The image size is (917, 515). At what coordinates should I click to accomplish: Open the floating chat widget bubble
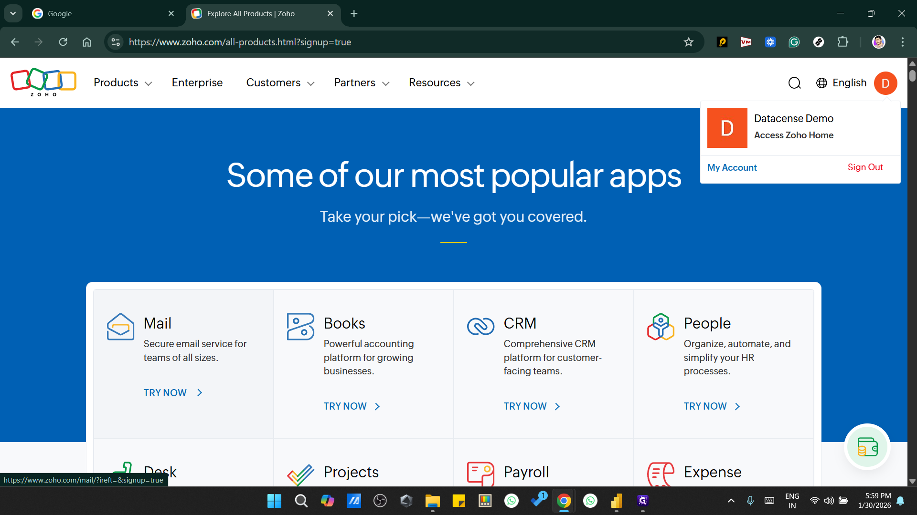[x=867, y=446]
